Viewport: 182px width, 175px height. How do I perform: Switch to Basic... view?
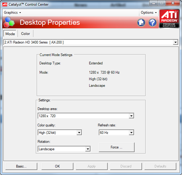pos(21,166)
